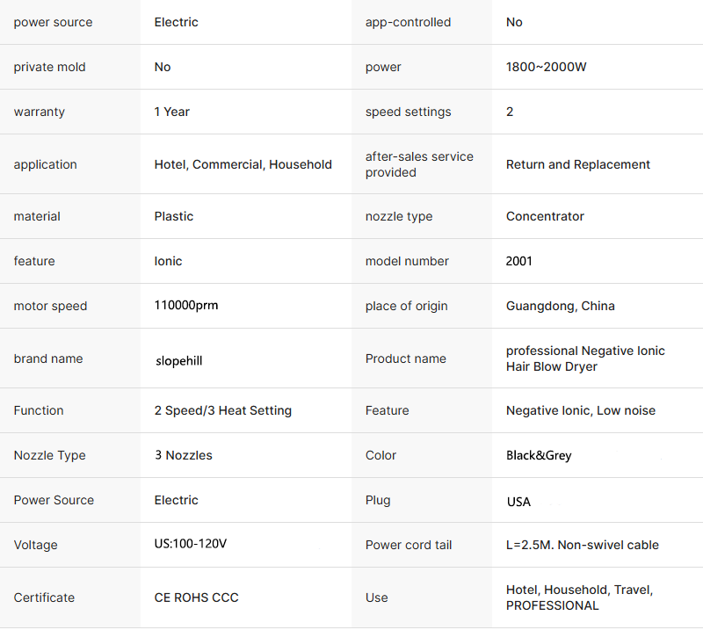Click 'Hotel, Commercial, Household' application value
Viewport: 703px width, 630px height.
[x=243, y=164]
